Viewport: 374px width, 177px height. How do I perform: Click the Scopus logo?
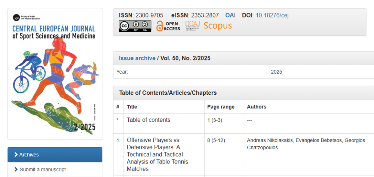click(x=218, y=26)
